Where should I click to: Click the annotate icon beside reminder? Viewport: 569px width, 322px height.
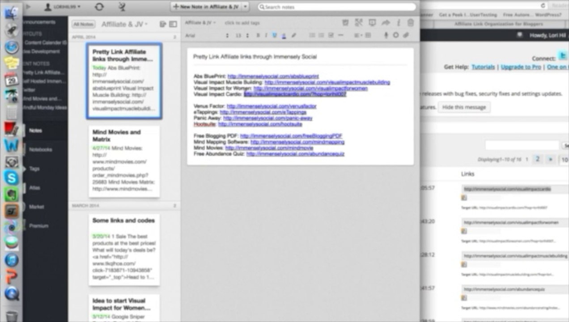point(359,23)
